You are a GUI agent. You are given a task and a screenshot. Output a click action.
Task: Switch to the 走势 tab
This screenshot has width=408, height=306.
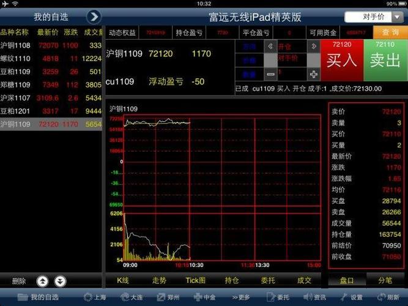159,280
